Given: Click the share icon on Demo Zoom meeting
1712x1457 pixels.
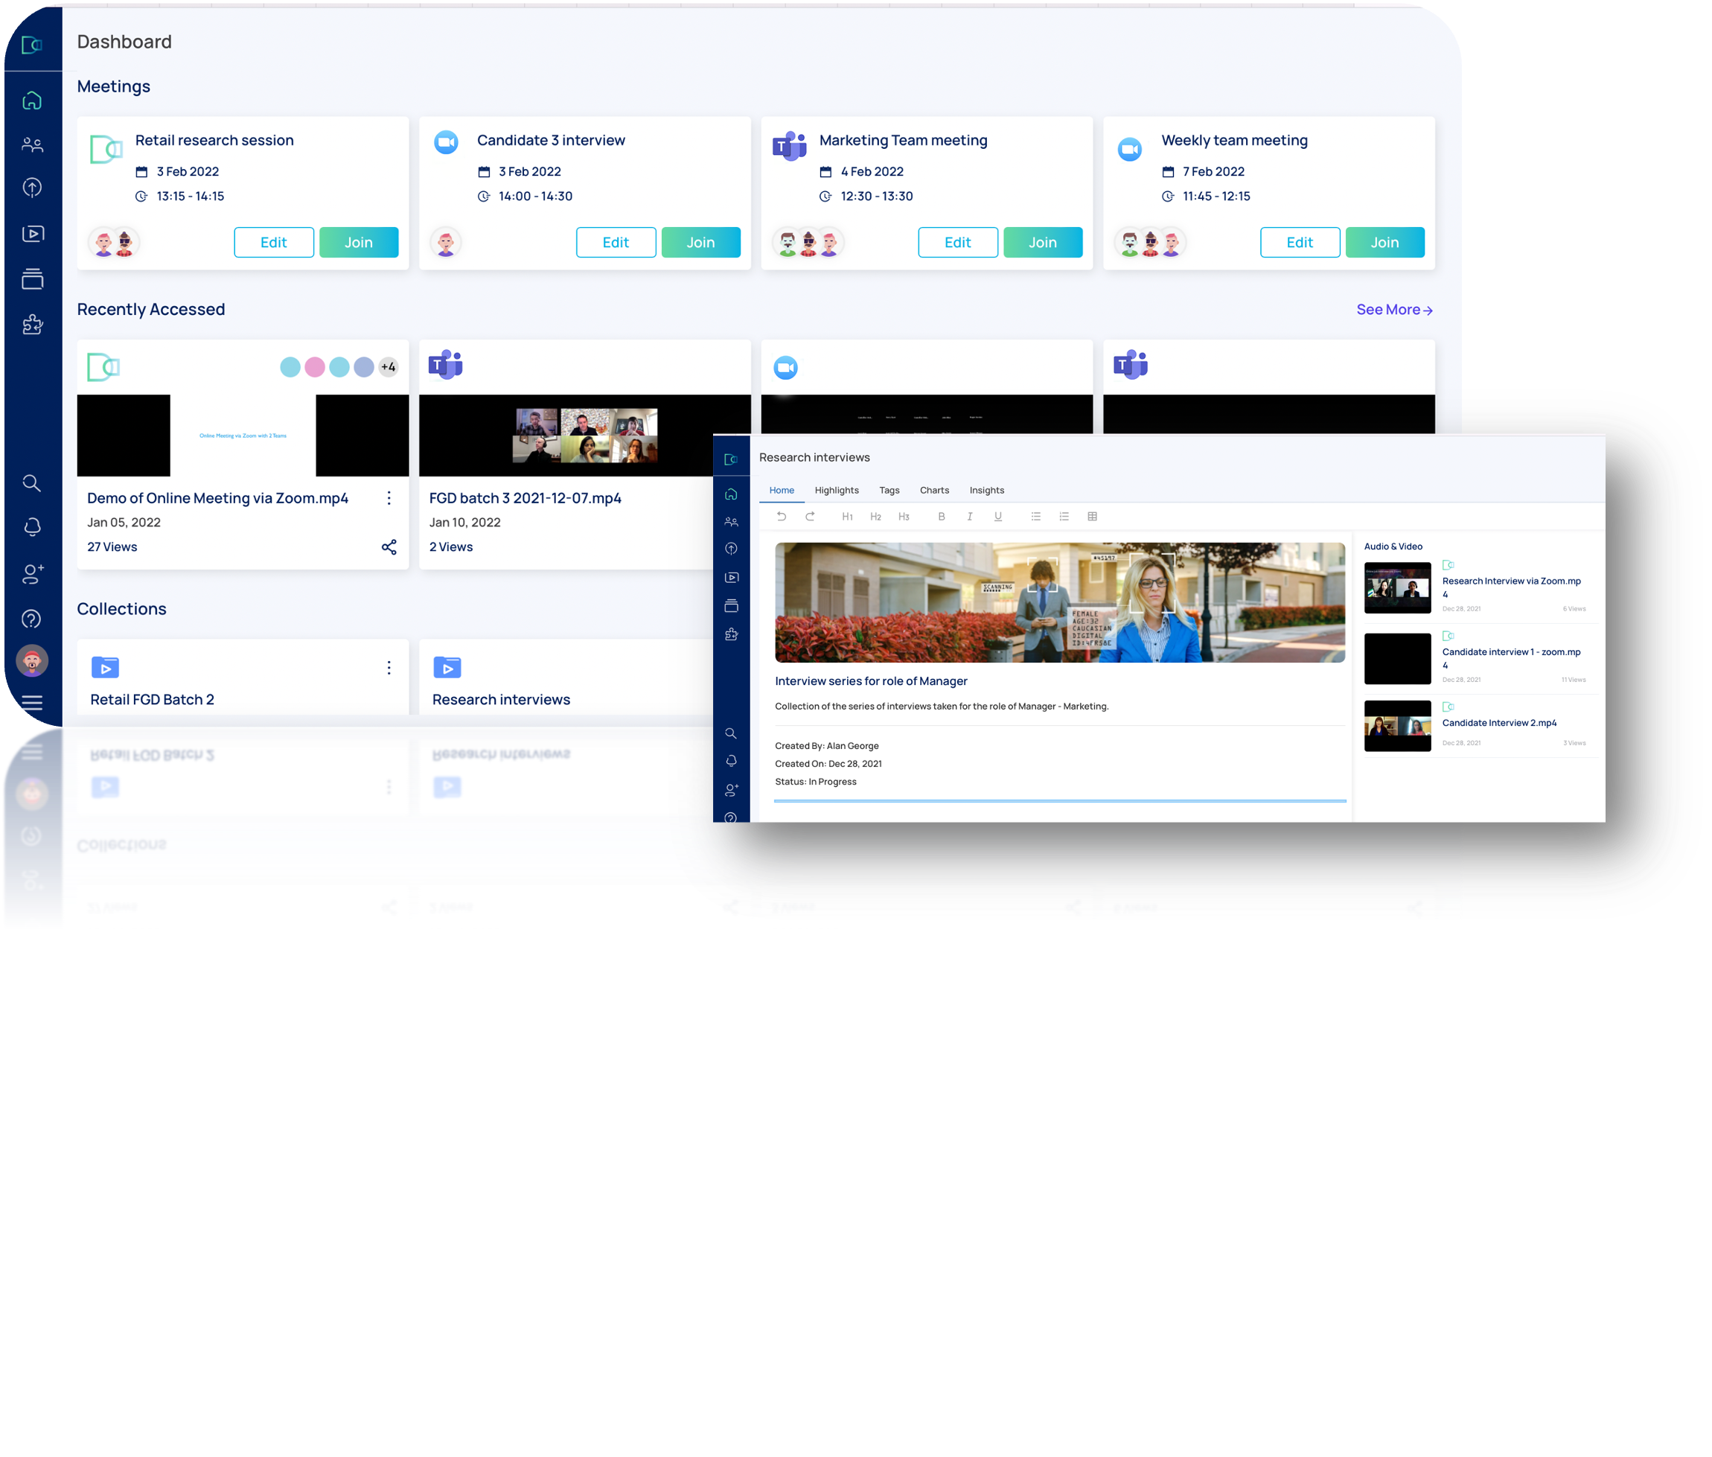Looking at the screenshot, I should [387, 546].
